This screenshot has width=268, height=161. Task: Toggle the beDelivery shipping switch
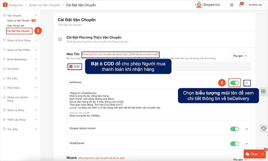[x=234, y=82]
